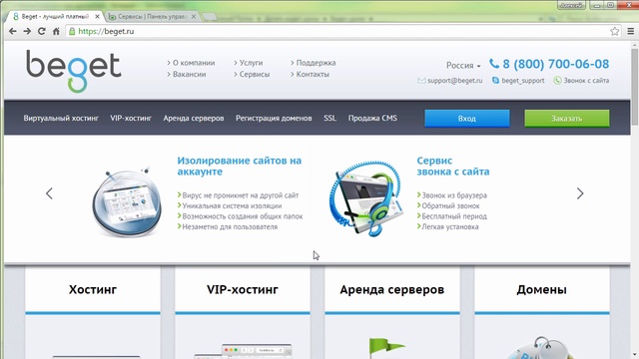Call phone number 8 (800) 700-06-08
Image resolution: width=639 pixels, height=359 pixels.
pyautogui.click(x=556, y=64)
